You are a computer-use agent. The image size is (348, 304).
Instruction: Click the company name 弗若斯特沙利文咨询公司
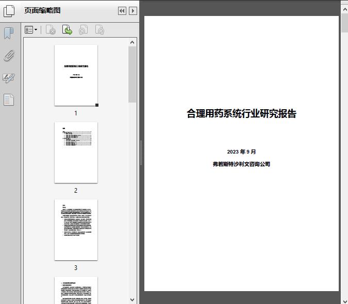click(x=241, y=164)
